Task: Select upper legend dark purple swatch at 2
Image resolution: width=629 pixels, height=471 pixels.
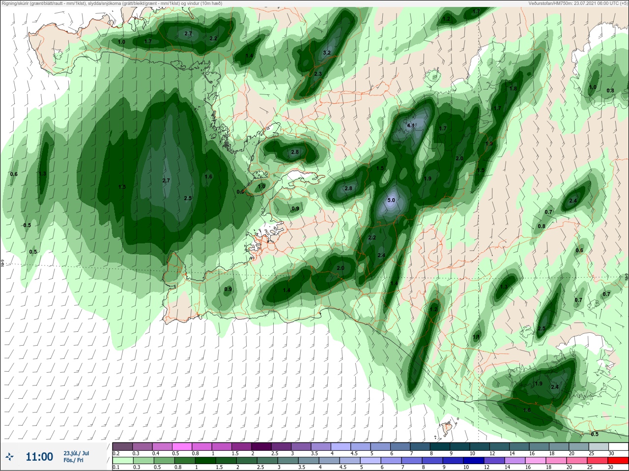Action: [262, 446]
